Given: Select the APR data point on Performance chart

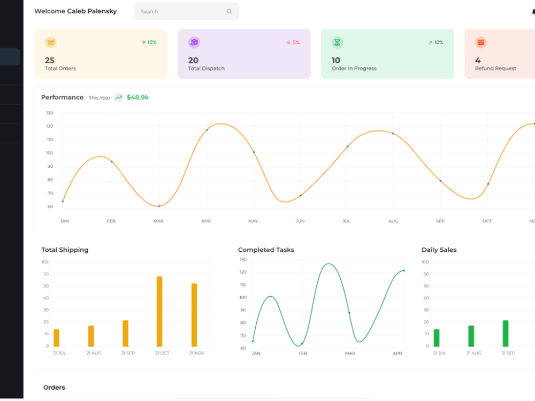Looking at the screenshot, I should tap(207, 130).
